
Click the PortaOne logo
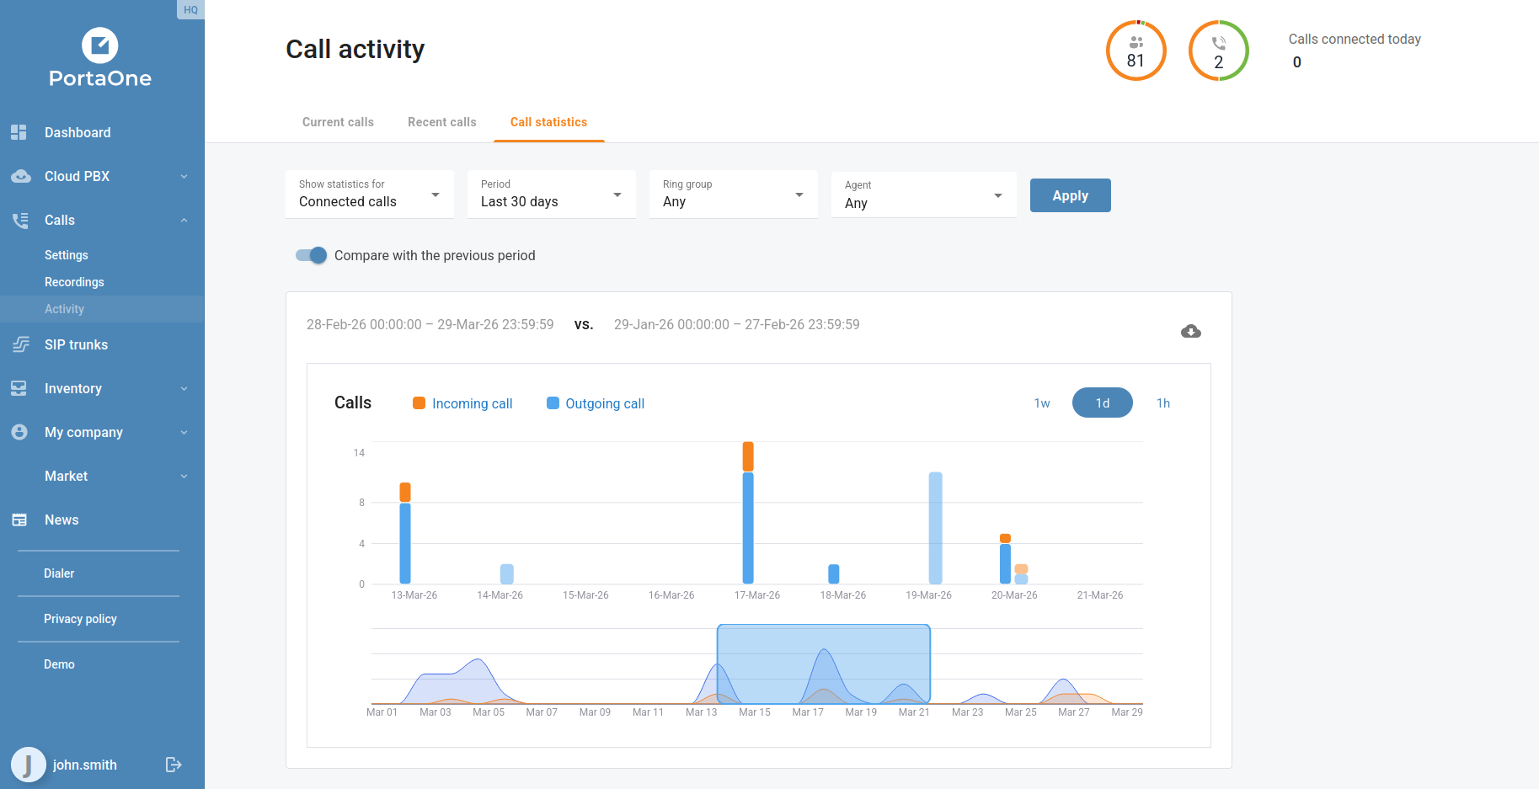pyautogui.click(x=100, y=58)
